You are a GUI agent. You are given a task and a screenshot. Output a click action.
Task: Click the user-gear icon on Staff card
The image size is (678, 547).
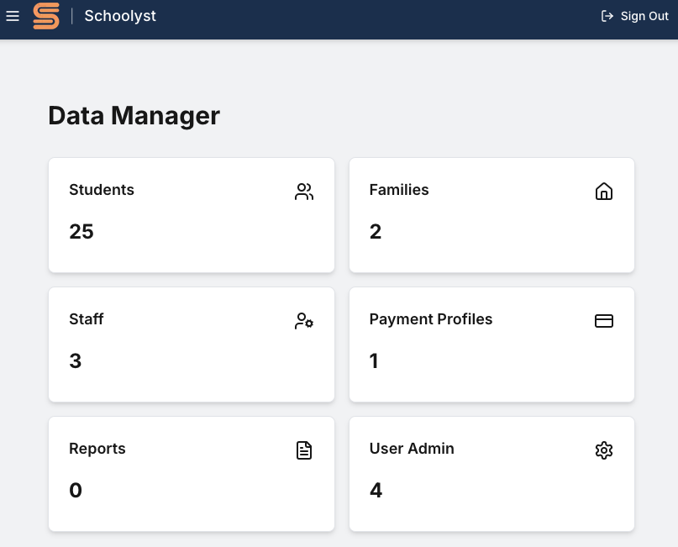(304, 321)
